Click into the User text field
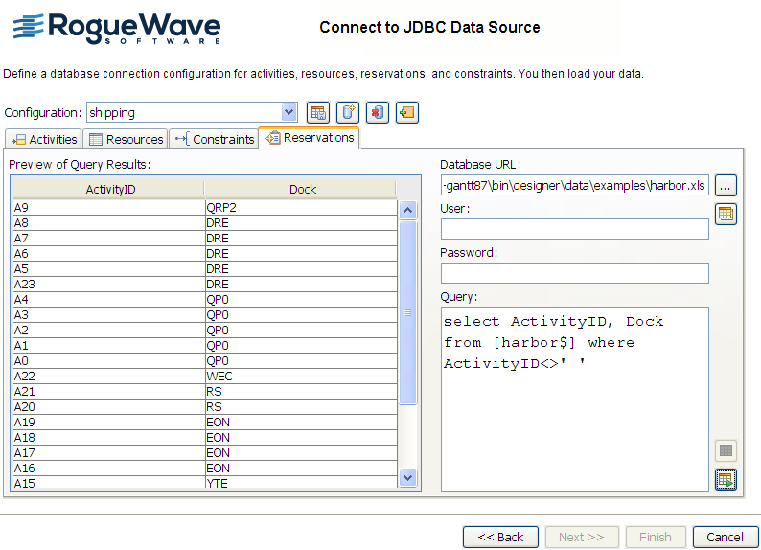This screenshot has height=550, width=761. [574, 229]
